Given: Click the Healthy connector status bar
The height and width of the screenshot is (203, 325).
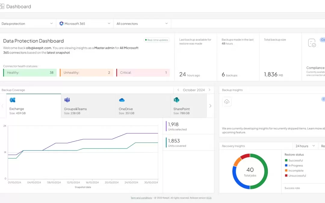Looking at the screenshot, I should [x=30, y=72].
